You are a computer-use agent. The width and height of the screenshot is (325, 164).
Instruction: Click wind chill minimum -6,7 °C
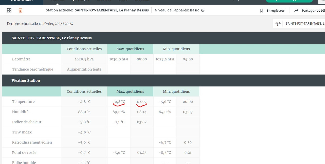[165, 142]
